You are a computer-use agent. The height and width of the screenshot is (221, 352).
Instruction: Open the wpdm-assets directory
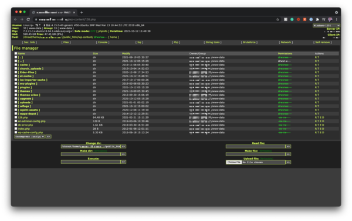29,110
